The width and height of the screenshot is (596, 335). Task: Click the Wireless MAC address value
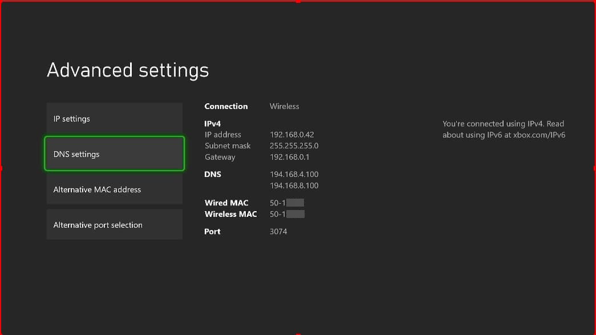[287, 214]
